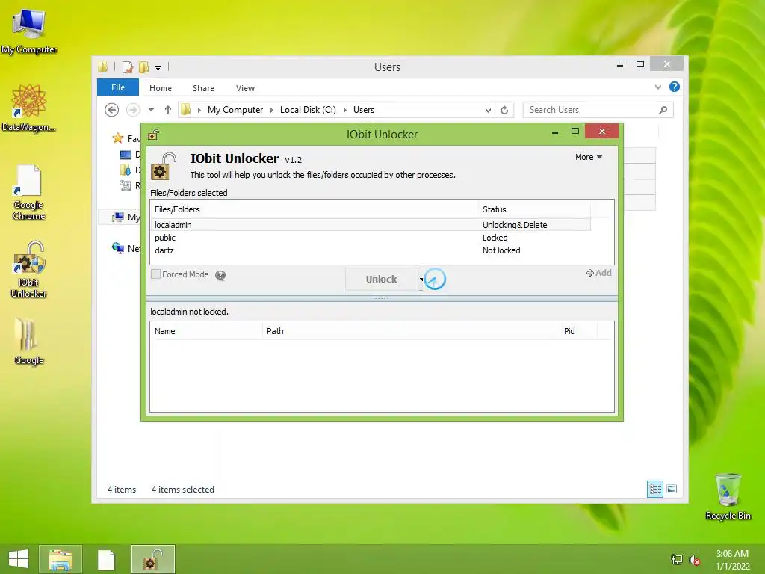Click the network tray icon

click(676, 559)
